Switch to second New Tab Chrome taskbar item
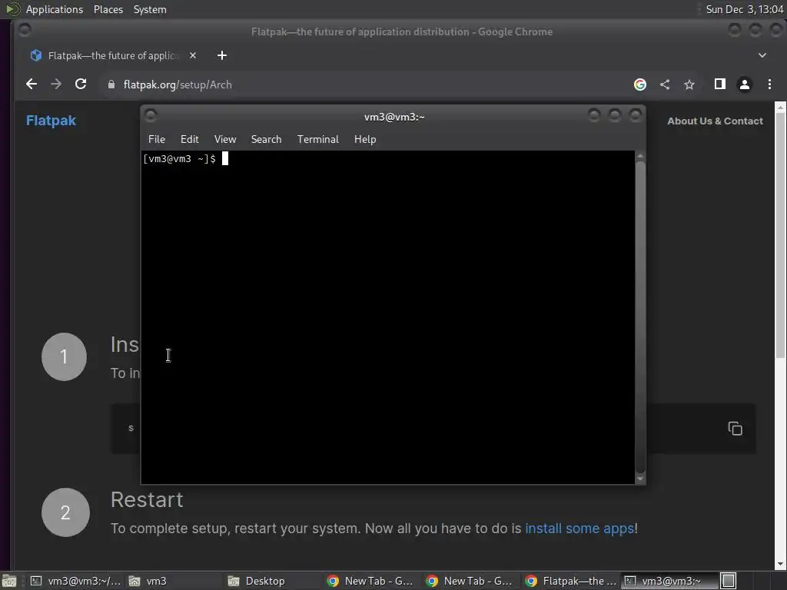The image size is (787, 590). [471, 581]
